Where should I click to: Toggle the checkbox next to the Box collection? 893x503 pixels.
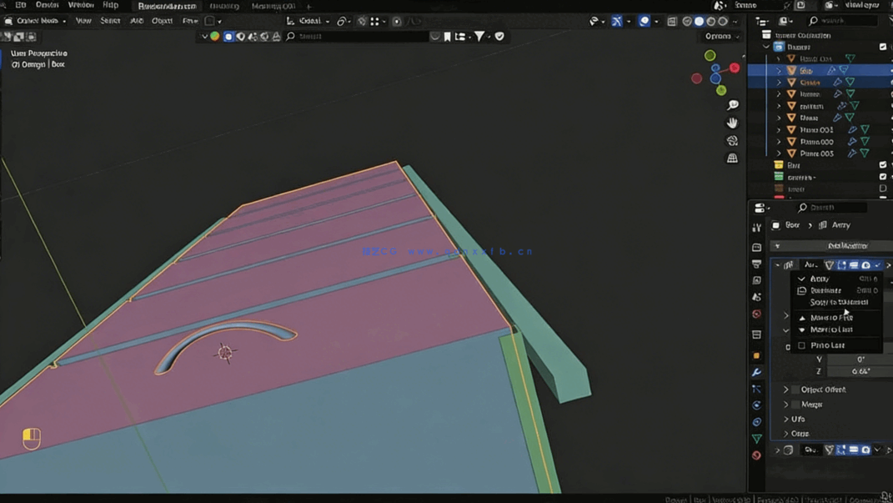881,164
